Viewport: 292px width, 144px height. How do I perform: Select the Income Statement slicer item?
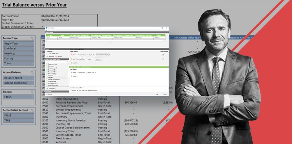click(x=18, y=83)
